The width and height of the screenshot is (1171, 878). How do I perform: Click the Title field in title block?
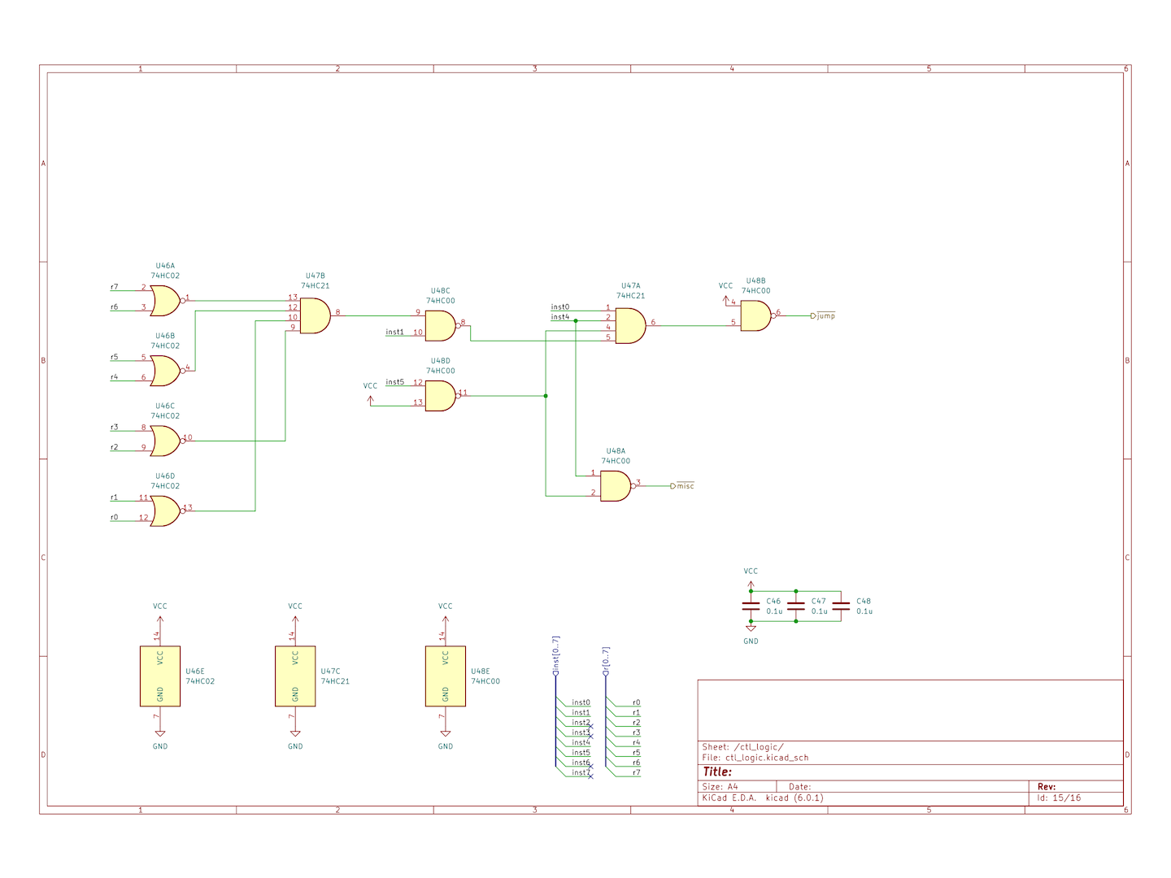coord(718,772)
